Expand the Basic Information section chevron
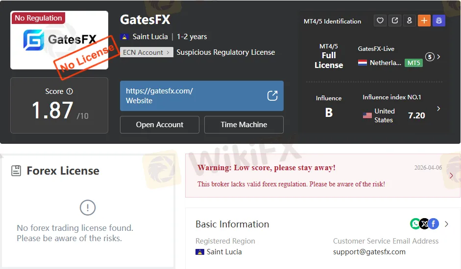Viewport: 461px width, 269px height. click(447, 224)
